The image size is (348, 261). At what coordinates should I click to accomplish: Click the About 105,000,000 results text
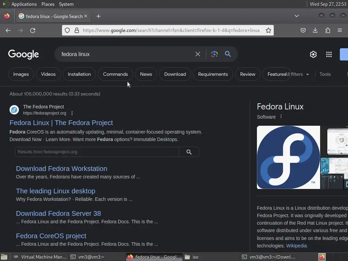pyautogui.click(x=55, y=94)
